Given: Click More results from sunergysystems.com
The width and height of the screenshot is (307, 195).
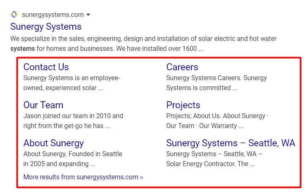Looking at the screenshot, I should pyautogui.click(x=83, y=177).
